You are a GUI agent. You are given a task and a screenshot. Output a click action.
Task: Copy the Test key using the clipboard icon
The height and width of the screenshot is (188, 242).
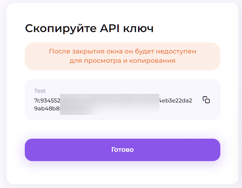pyautogui.click(x=206, y=100)
